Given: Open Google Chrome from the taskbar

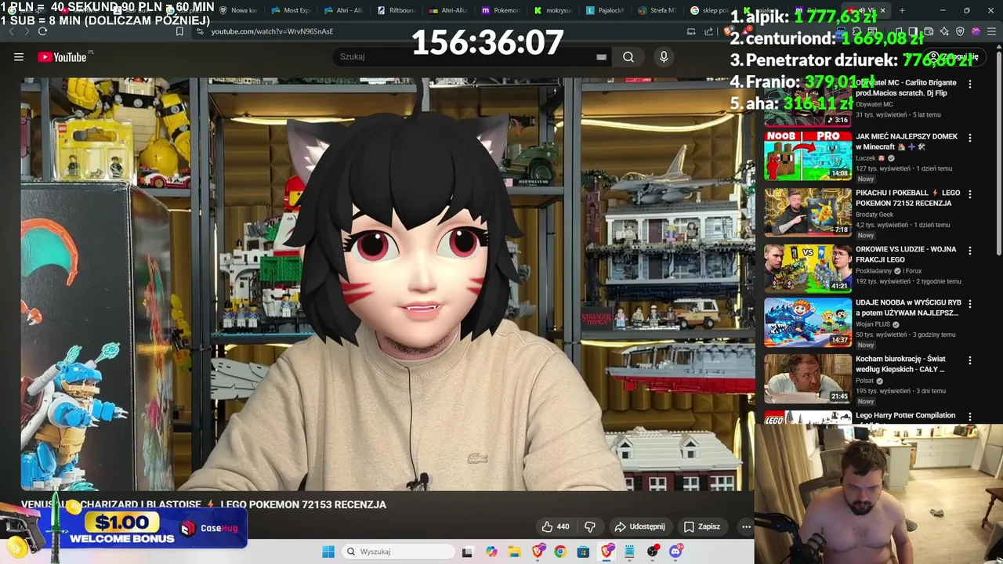Looking at the screenshot, I should [x=560, y=551].
